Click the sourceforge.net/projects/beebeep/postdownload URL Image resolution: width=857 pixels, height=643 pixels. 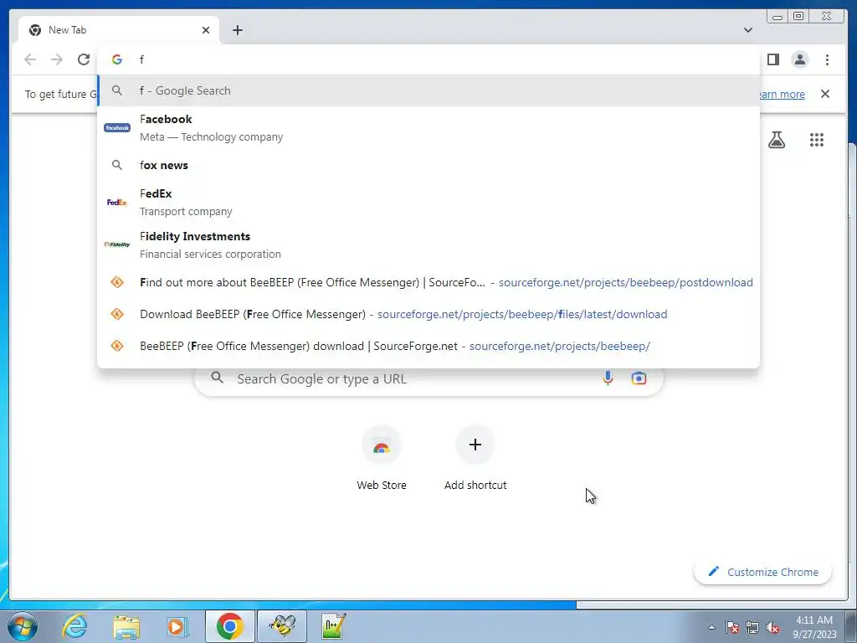625,283
